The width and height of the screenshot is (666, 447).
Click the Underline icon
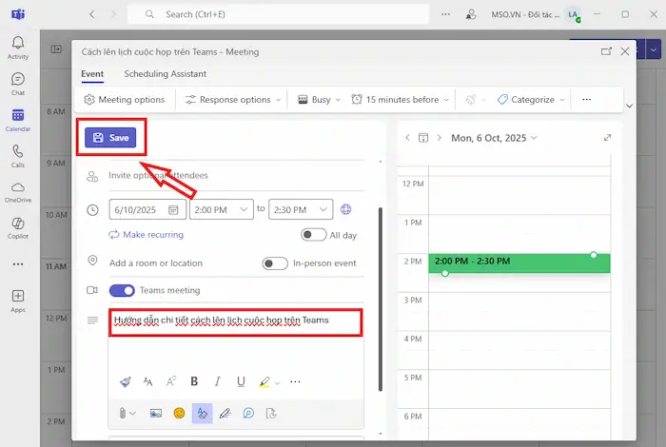click(241, 381)
